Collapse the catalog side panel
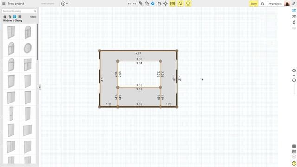The image size is (297, 167). [40, 87]
